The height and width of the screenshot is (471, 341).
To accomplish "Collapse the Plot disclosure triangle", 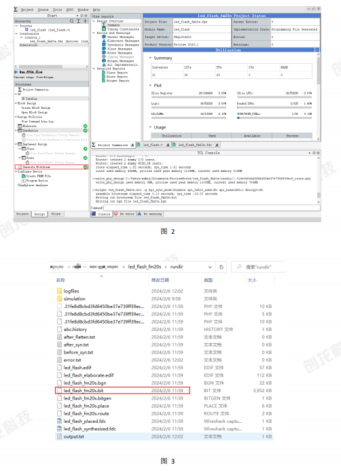I will pos(150,86).
